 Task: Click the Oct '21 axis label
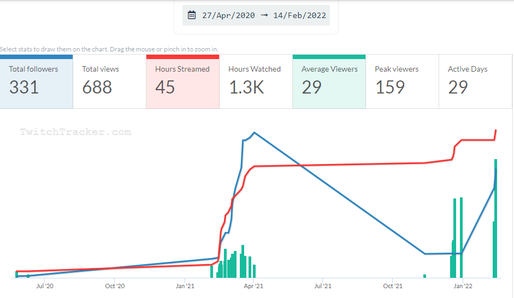pyautogui.click(x=393, y=285)
